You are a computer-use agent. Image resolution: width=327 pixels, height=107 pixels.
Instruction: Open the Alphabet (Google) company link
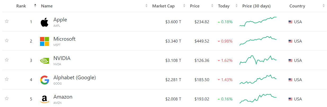(74, 78)
